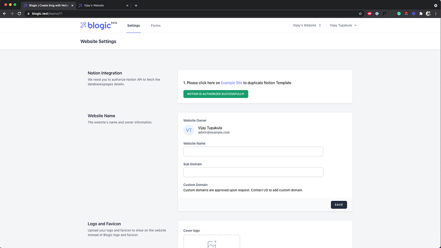The width and height of the screenshot is (441, 248).
Task: Click the Website Owner label
Action: click(x=195, y=120)
